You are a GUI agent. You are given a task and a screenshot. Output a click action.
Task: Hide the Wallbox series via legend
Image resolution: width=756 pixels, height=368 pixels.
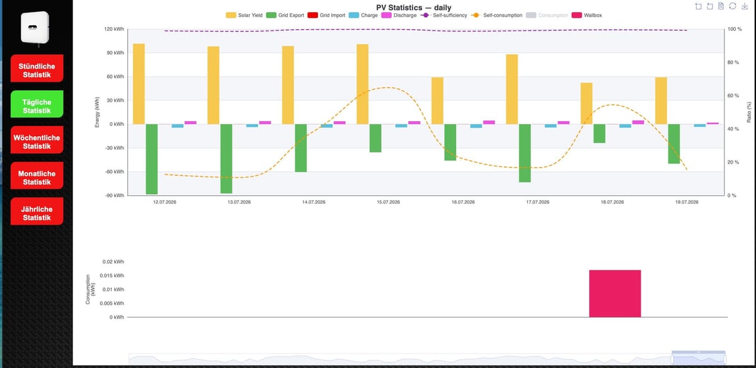(587, 15)
